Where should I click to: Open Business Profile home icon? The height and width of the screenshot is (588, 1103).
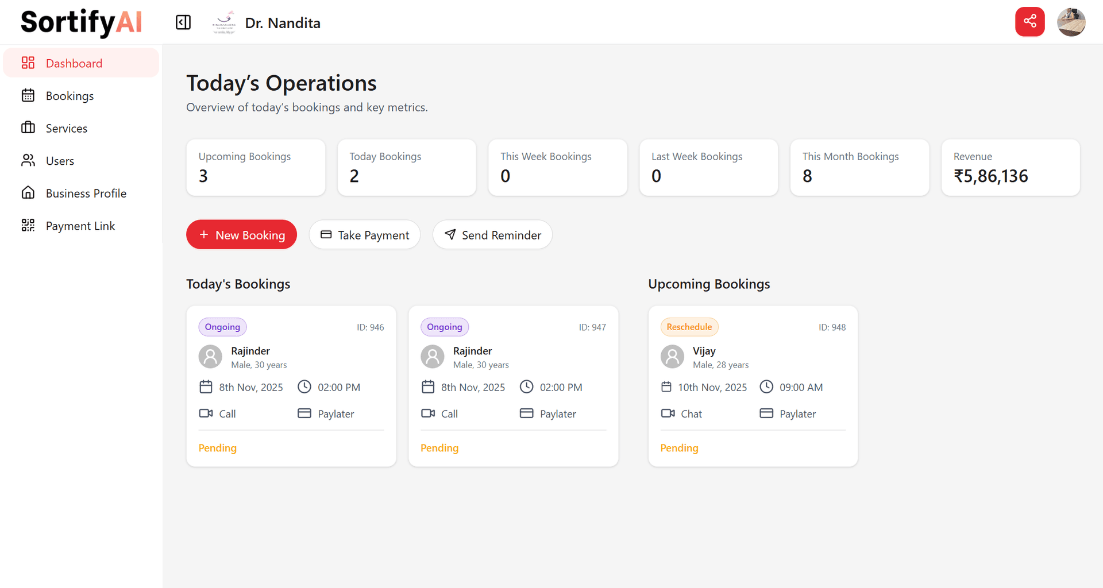tap(28, 193)
